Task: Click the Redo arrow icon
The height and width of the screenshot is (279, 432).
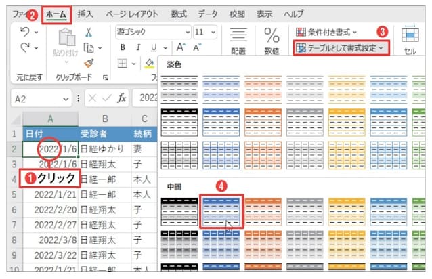Action: pyautogui.click(x=25, y=47)
